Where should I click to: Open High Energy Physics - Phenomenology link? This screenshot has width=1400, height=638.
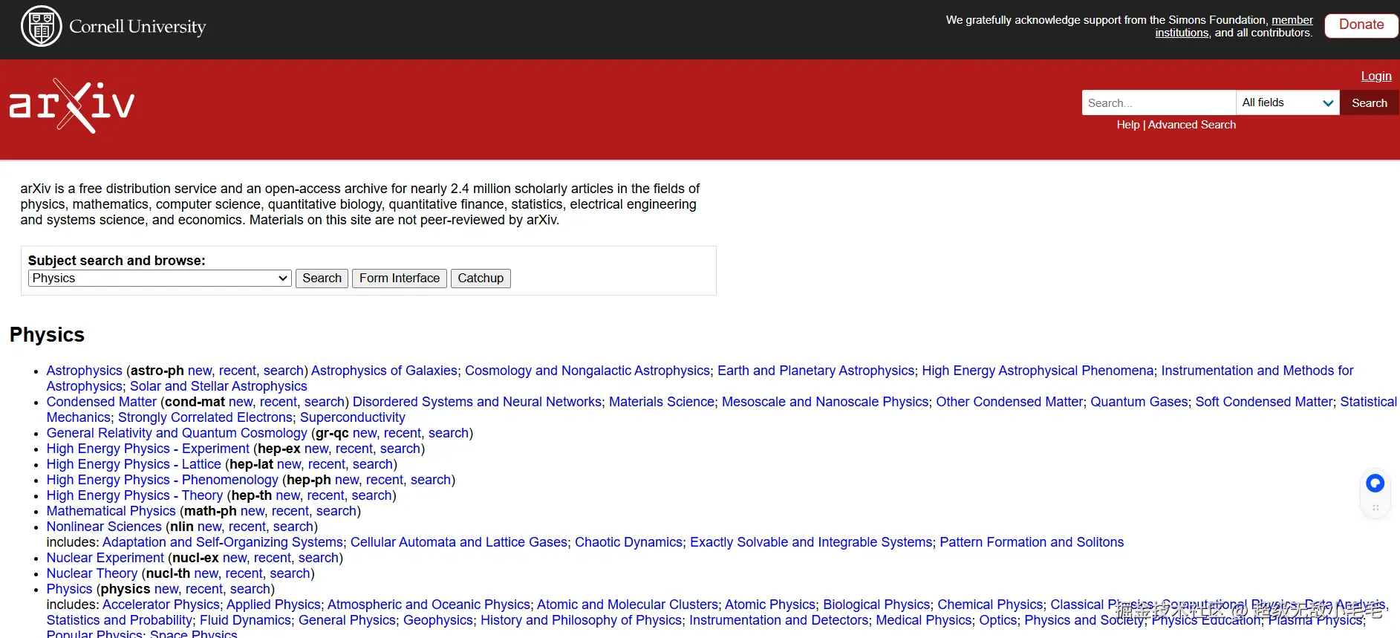[x=162, y=480]
